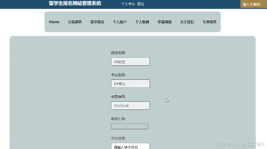Focus the 输入关键词 search field
Screen dimensions: 267x149
tap(254, 4)
